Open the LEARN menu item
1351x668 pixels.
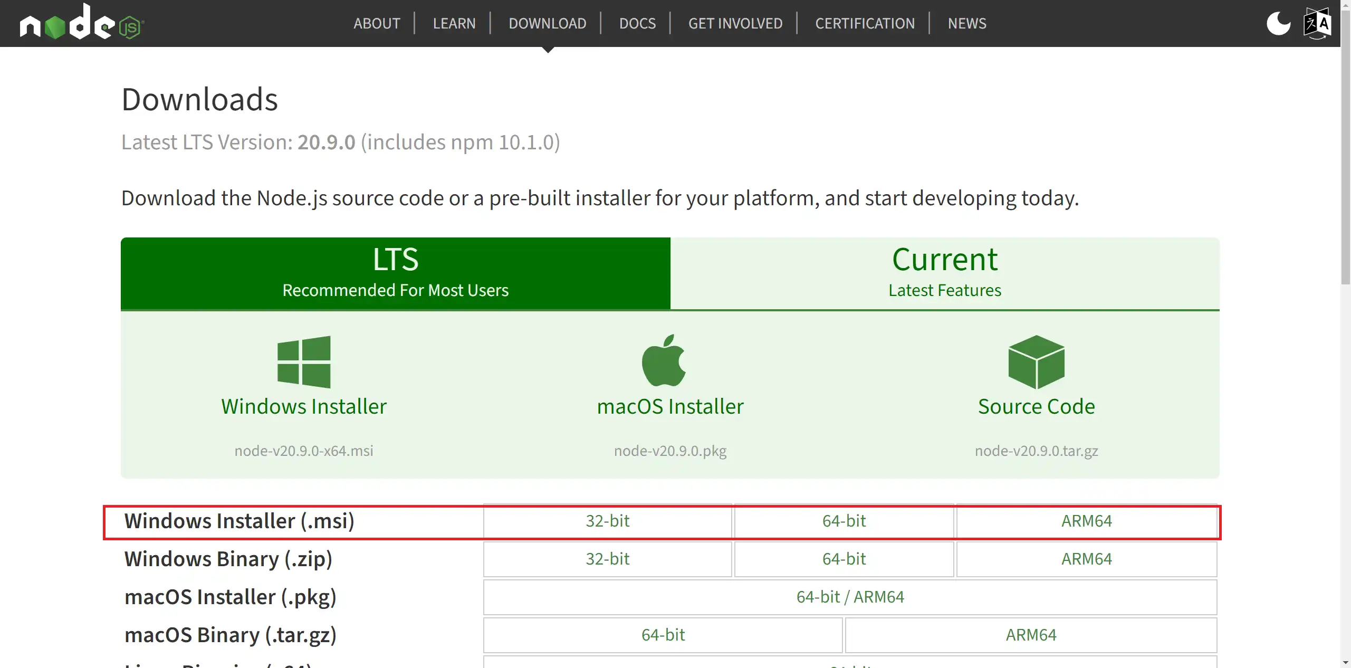[x=454, y=23]
